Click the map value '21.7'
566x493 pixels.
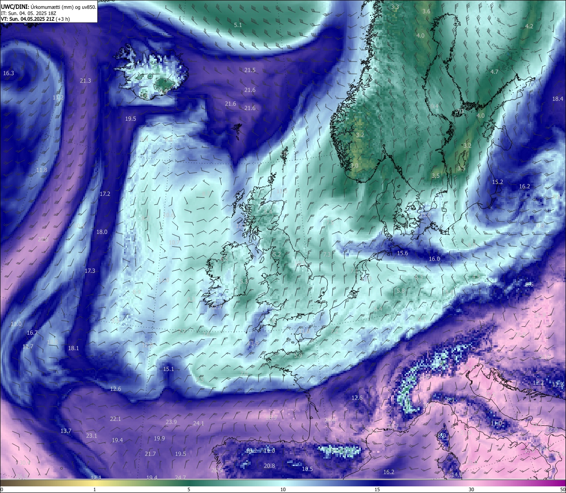pos(150,454)
